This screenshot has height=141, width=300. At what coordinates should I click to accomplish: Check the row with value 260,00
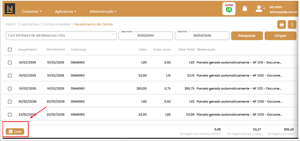pos(10,89)
